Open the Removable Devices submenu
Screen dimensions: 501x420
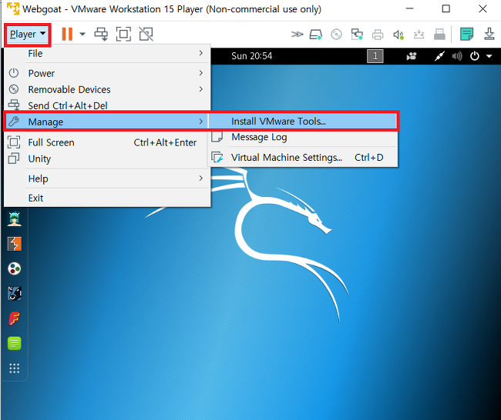pos(107,89)
